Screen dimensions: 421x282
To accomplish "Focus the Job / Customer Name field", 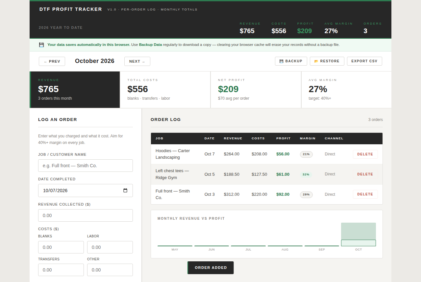I will [86, 166].
